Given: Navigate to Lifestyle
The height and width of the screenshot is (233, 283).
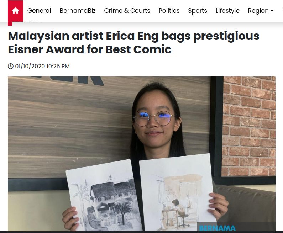Looking at the screenshot, I should tap(227, 11).
